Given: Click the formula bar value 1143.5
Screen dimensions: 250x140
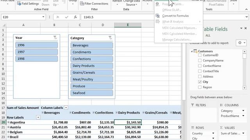Looking at the screenshot, I should click(x=89, y=17).
